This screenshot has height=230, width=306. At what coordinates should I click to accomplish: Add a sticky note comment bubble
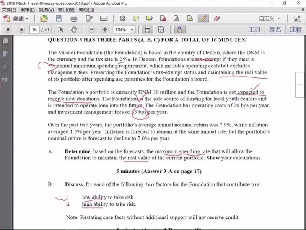tap(136, 18)
